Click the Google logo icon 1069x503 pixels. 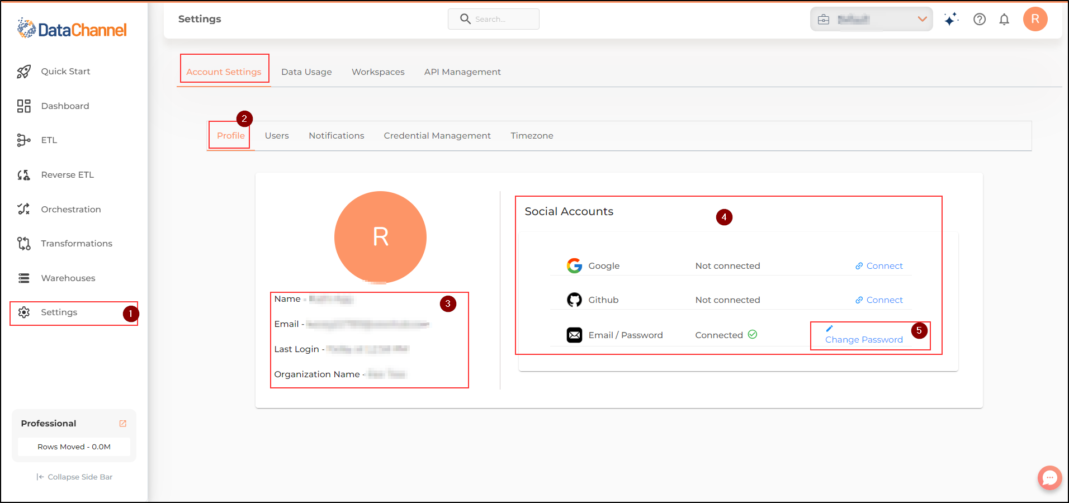574,265
